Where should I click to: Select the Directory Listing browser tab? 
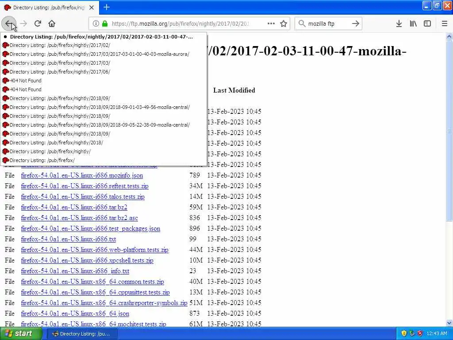[x=50, y=8]
